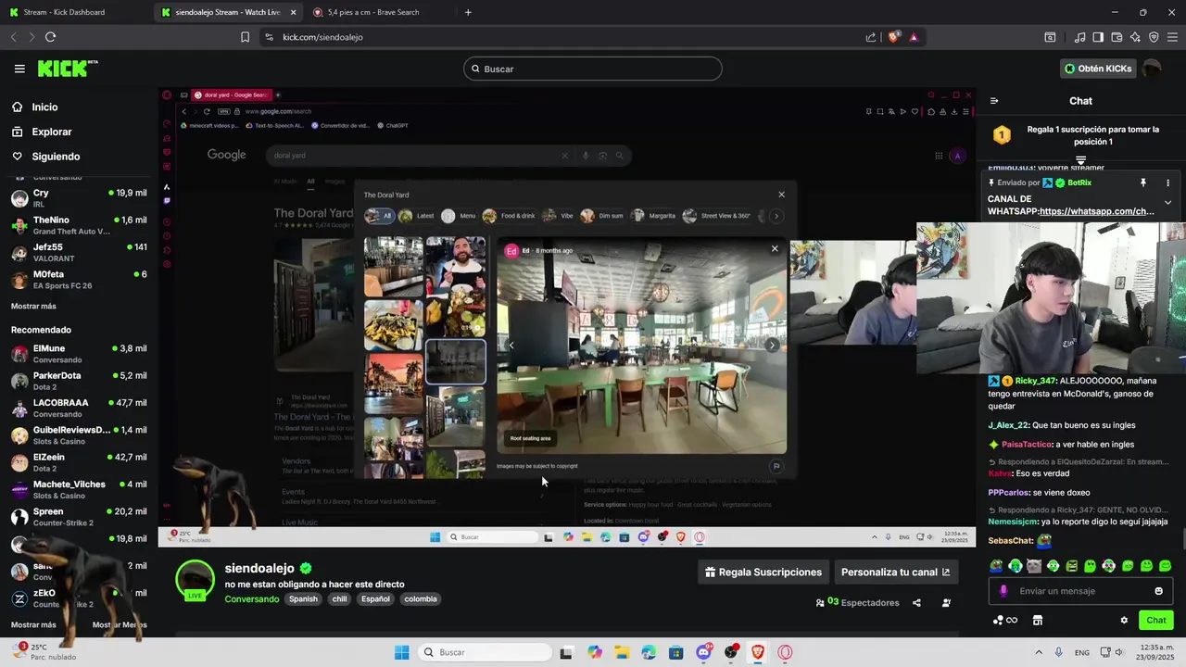Open Brave Wallet icon
Screen dimensions: 1186x667
click(1117, 37)
